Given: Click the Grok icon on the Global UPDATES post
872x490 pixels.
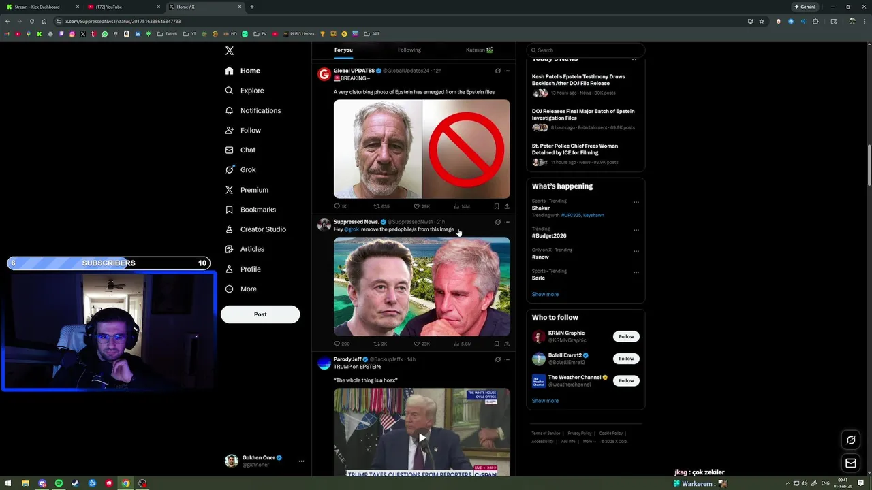Looking at the screenshot, I should pyautogui.click(x=497, y=71).
